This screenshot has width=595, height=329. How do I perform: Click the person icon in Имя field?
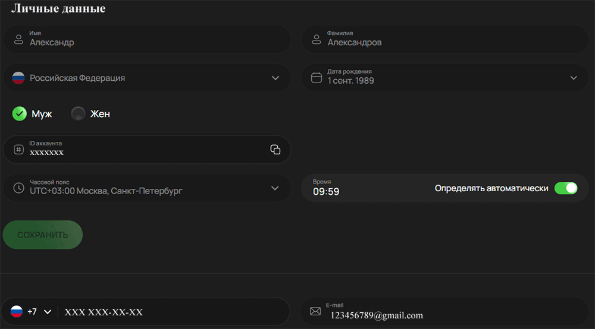click(x=19, y=39)
